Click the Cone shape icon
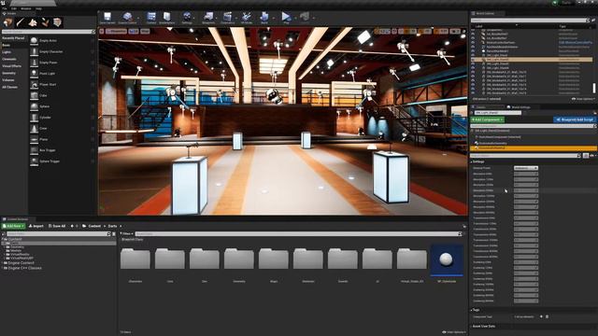The height and width of the screenshot is (336, 598). click(x=34, y=129)
